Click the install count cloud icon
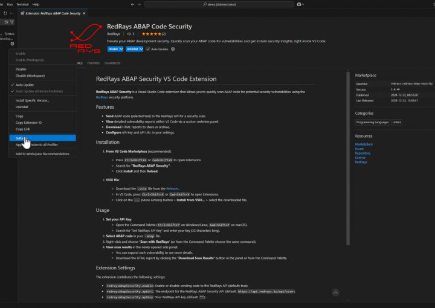This screenshot has width=435, height=308. point(129,34)
